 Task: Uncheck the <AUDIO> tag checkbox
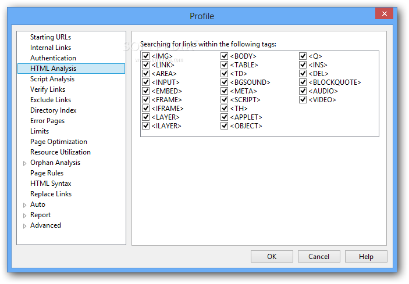click(x=303, y=91)
